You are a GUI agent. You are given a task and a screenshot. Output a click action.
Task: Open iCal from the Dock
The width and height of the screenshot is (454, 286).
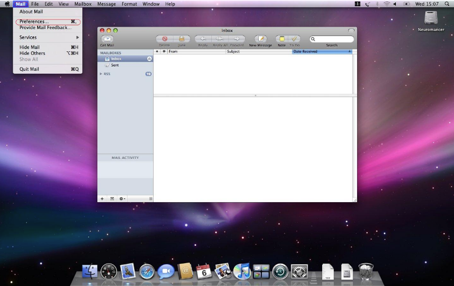(x=204, y=271)
